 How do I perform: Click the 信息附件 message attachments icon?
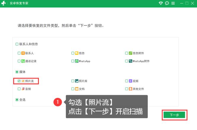tap(131, 53)
